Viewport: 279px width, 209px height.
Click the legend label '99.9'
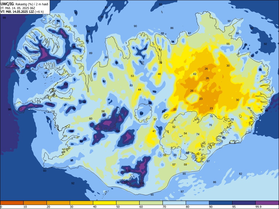pos(258,207)
